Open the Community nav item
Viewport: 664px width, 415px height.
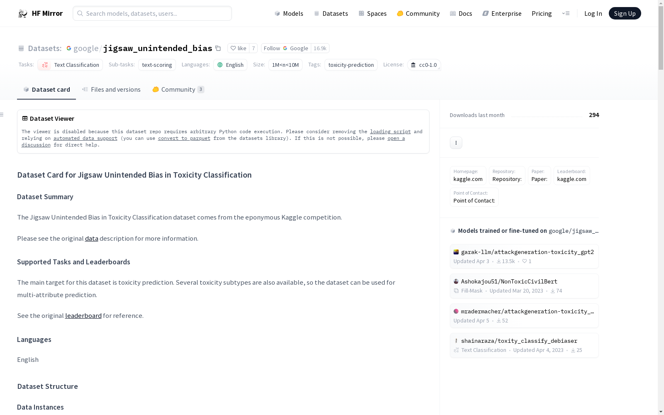[418, 14]
